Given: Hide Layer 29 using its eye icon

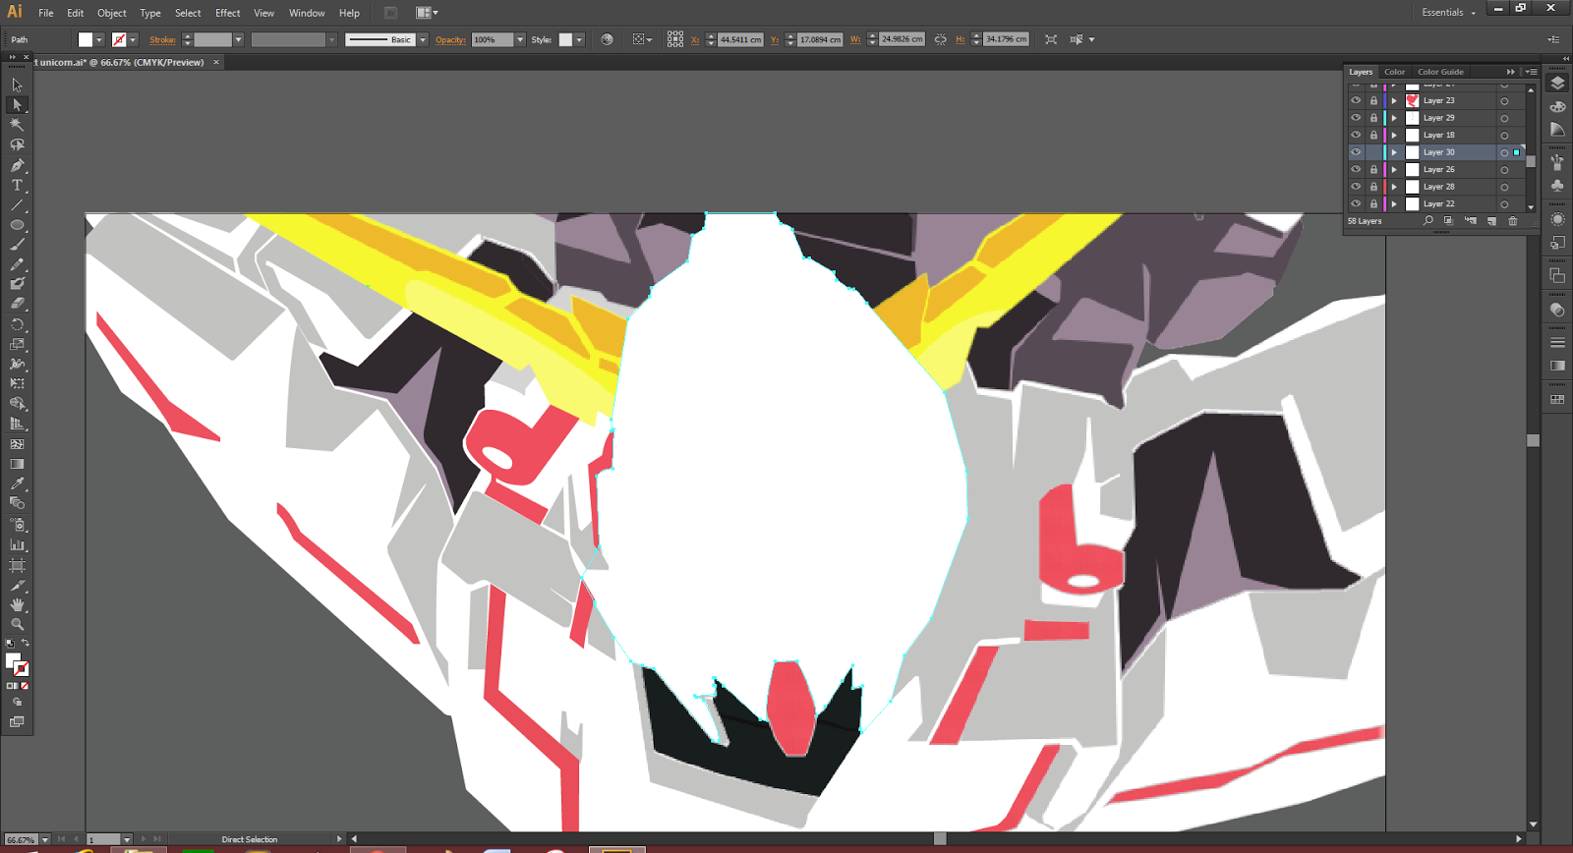Looking at the screenshot, I should click(x=1356, y=118).
